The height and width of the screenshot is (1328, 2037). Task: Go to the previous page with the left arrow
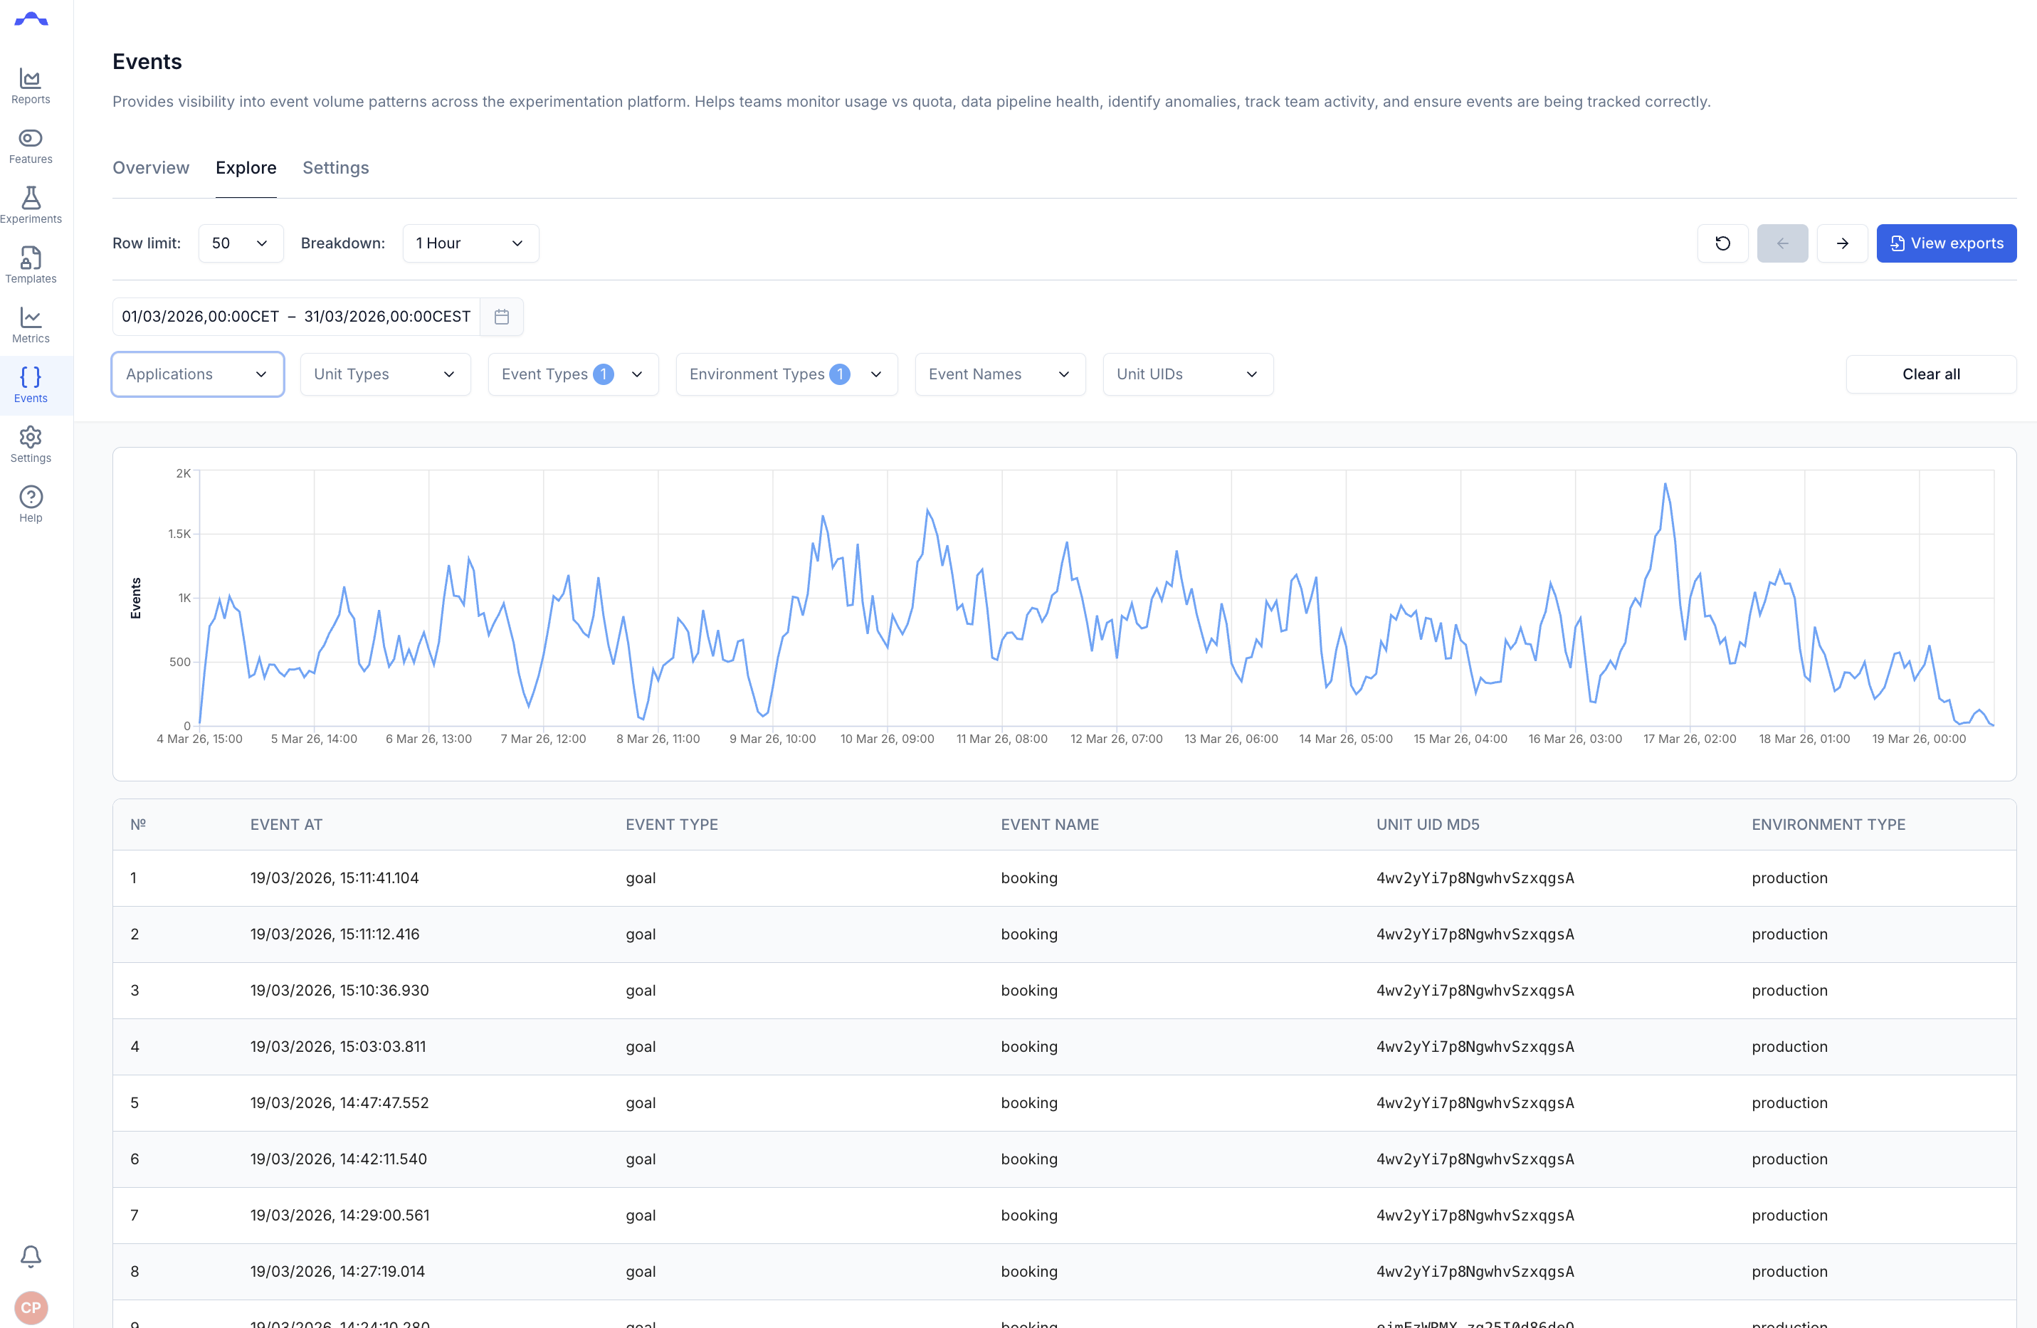click(x=1782, y=244)
